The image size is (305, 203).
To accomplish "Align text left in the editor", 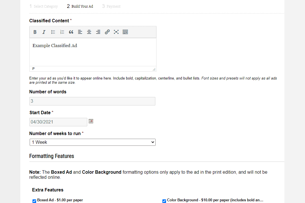I will pos(80,32).
